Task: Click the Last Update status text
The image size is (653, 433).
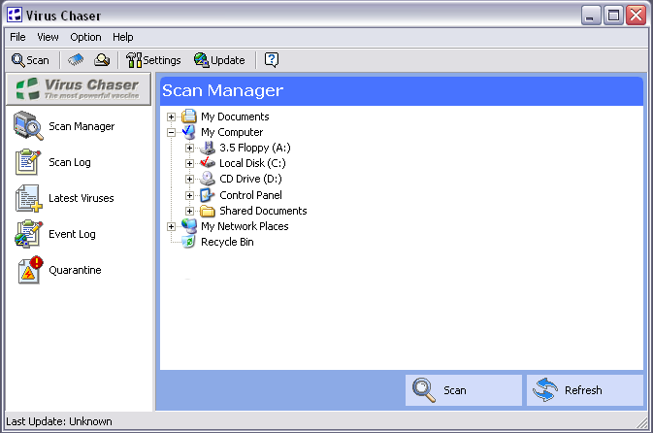Action: 59,421
